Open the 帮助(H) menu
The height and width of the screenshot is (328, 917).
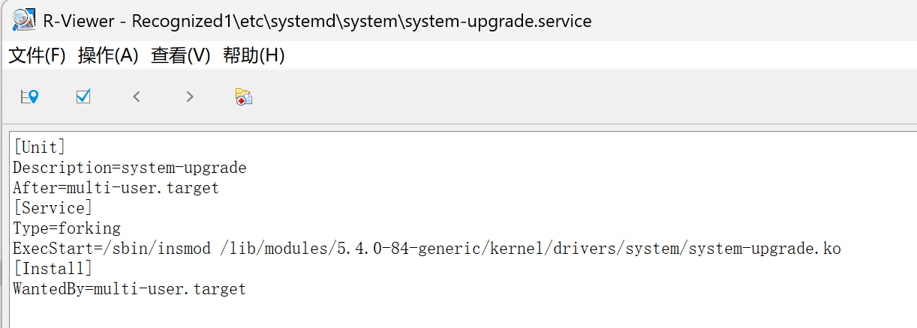point(254,55)
